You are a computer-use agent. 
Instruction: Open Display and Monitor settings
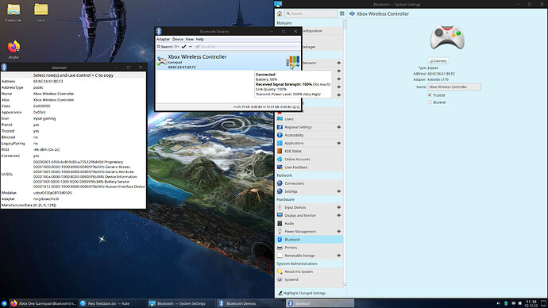(x=309, y=215)
